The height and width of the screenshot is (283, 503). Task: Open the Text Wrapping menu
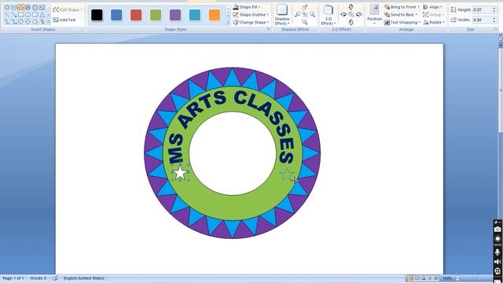pyautogui.click(x=402, y=23)
